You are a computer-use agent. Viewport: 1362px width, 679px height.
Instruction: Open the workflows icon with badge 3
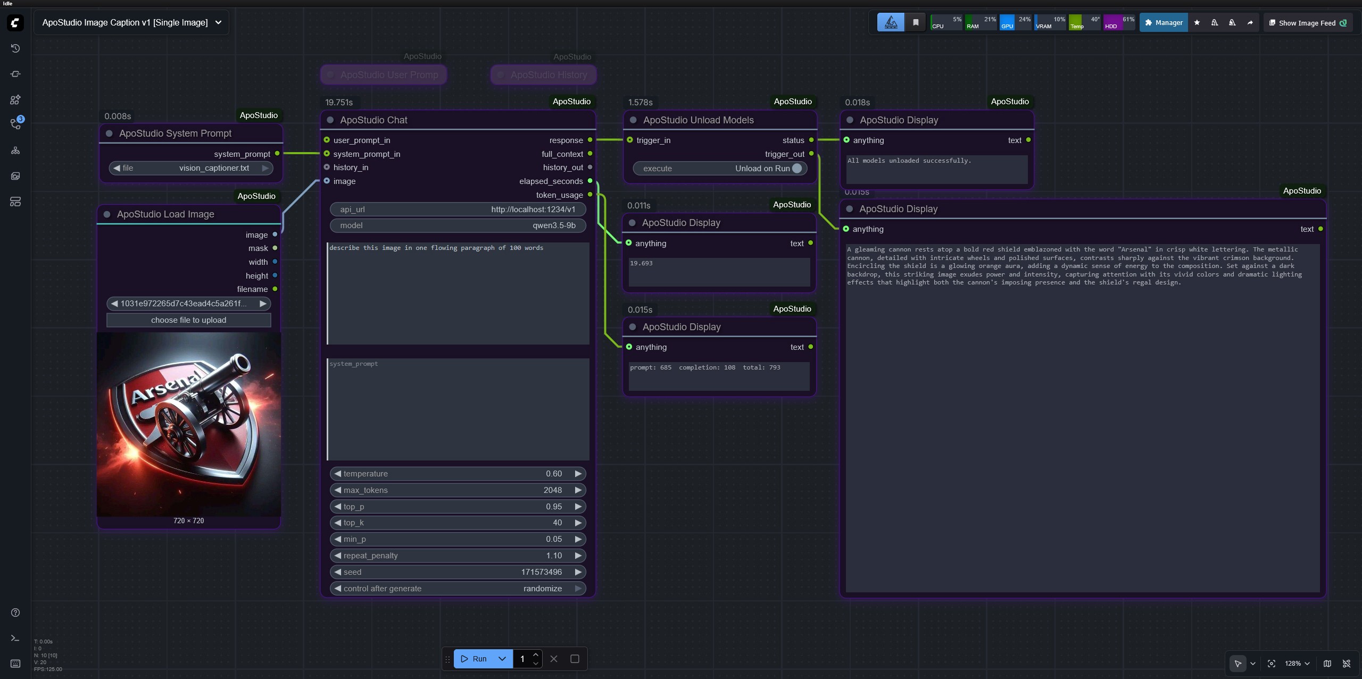click(15, 124)
